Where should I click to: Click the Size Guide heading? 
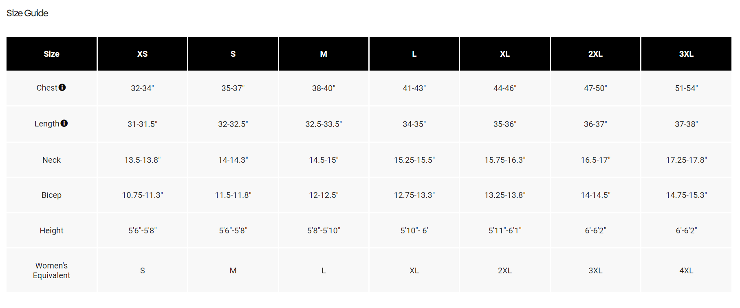click(x=27, y=13)
